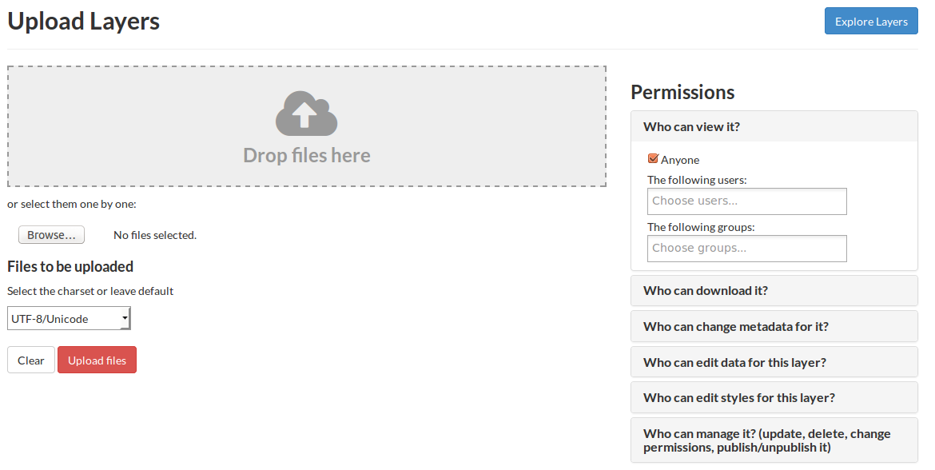Screen dimensions: 935x470
Task: Click the Browse… file button
Action: 51,235
